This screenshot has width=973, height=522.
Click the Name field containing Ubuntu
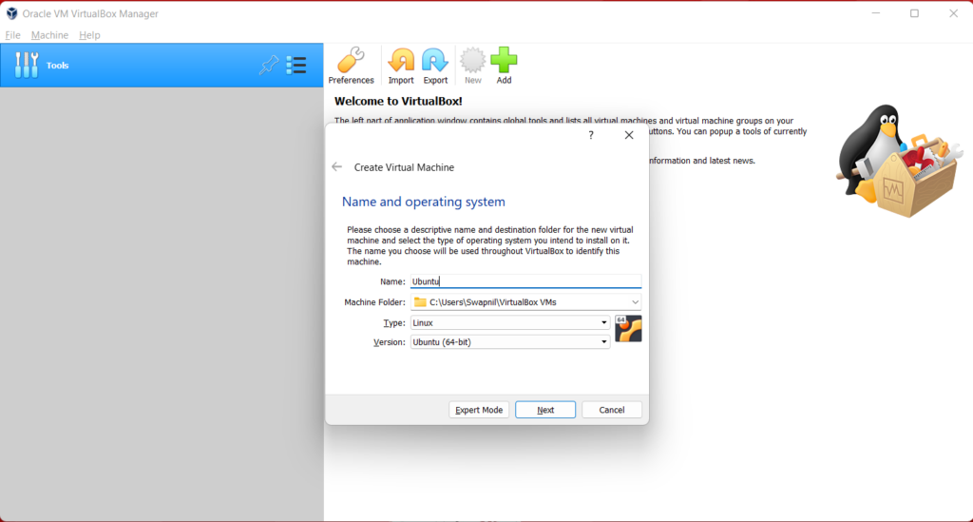pyautogui.click(x=525, y=281)
